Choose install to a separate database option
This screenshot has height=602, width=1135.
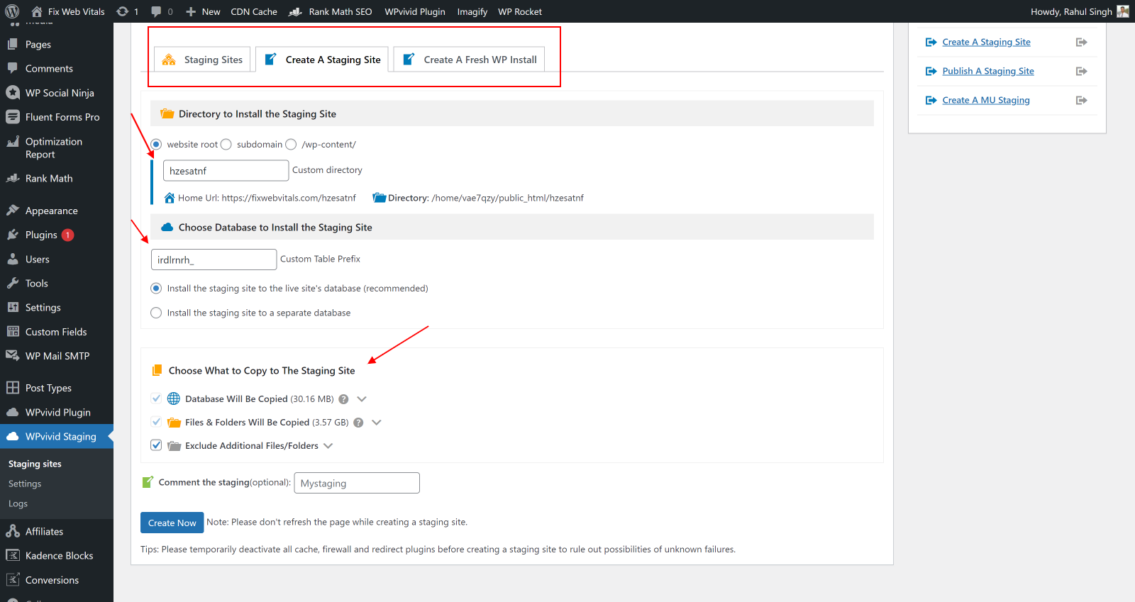[x=156, y=313]
